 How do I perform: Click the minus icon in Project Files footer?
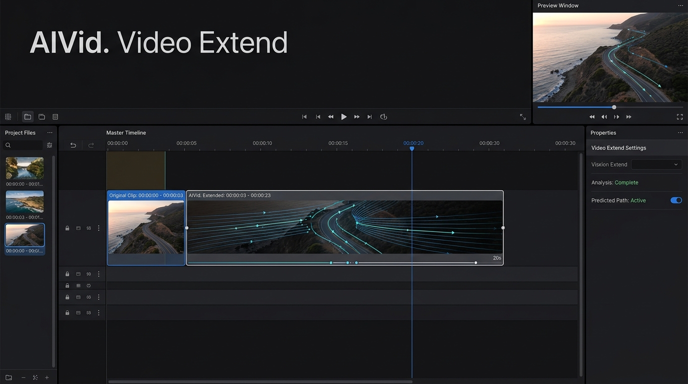pyautogui.click(x=23, y=377)
